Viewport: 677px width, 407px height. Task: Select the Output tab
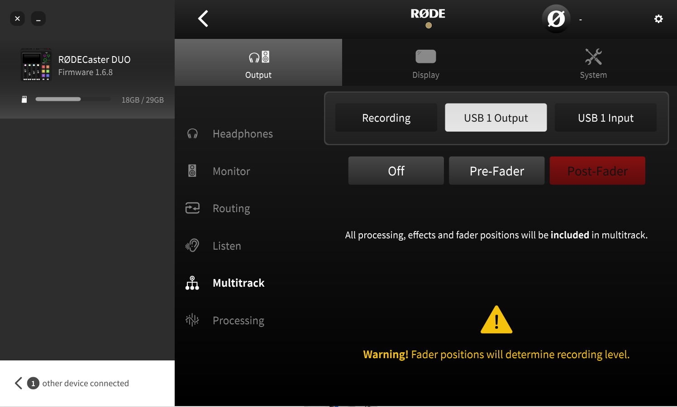[x=258, y=63]
